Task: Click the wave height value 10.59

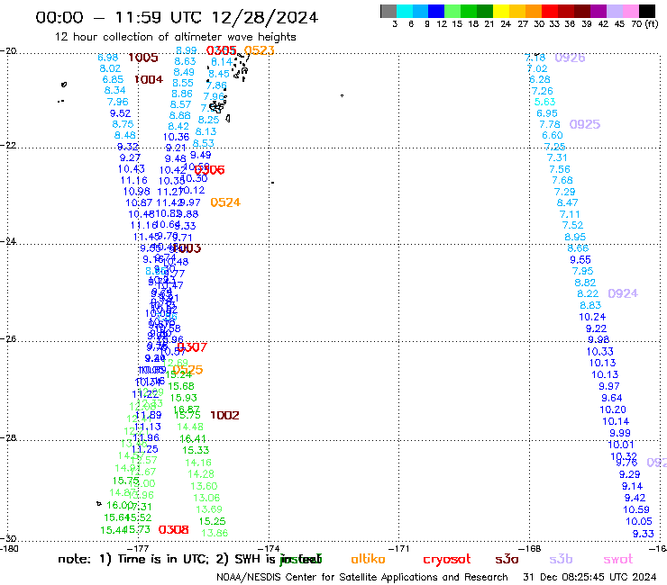Action: 636,509
